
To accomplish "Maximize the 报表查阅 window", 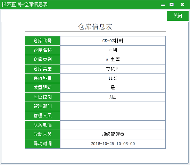I will pos(172,5).
